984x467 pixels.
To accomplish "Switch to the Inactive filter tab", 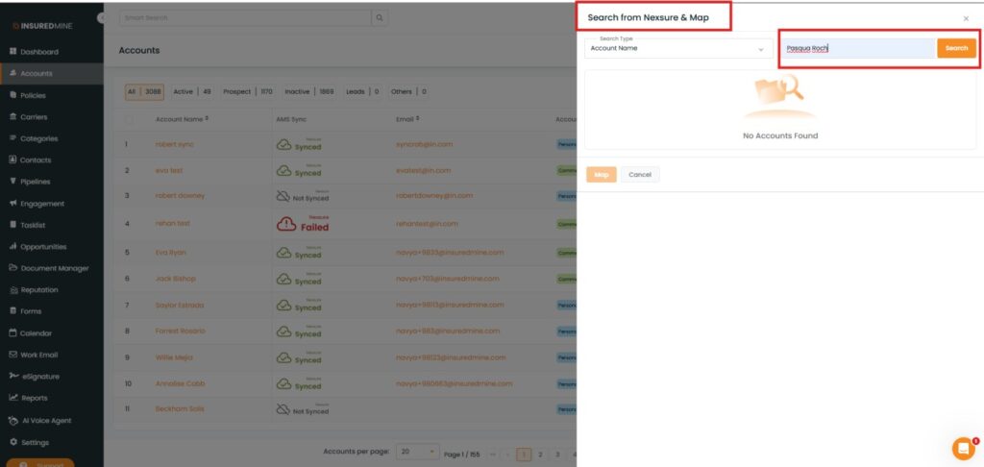I will point(297,92).
